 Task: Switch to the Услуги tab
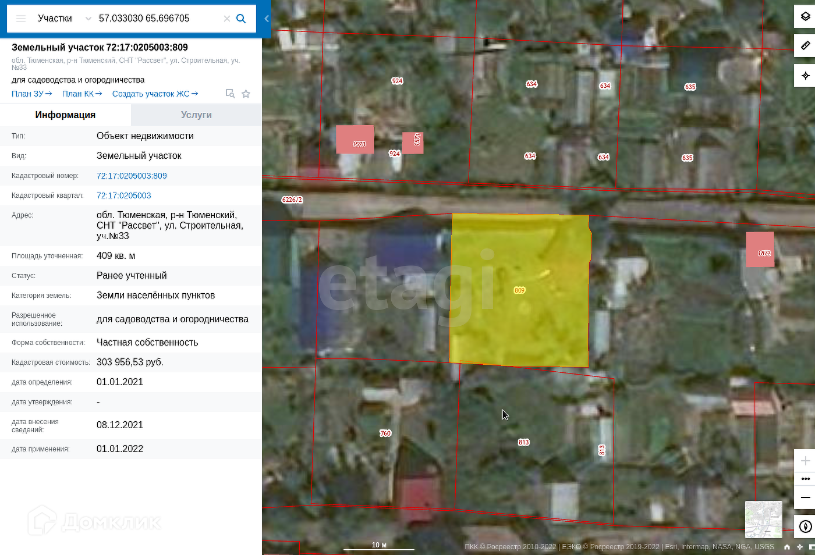point(196,115)
